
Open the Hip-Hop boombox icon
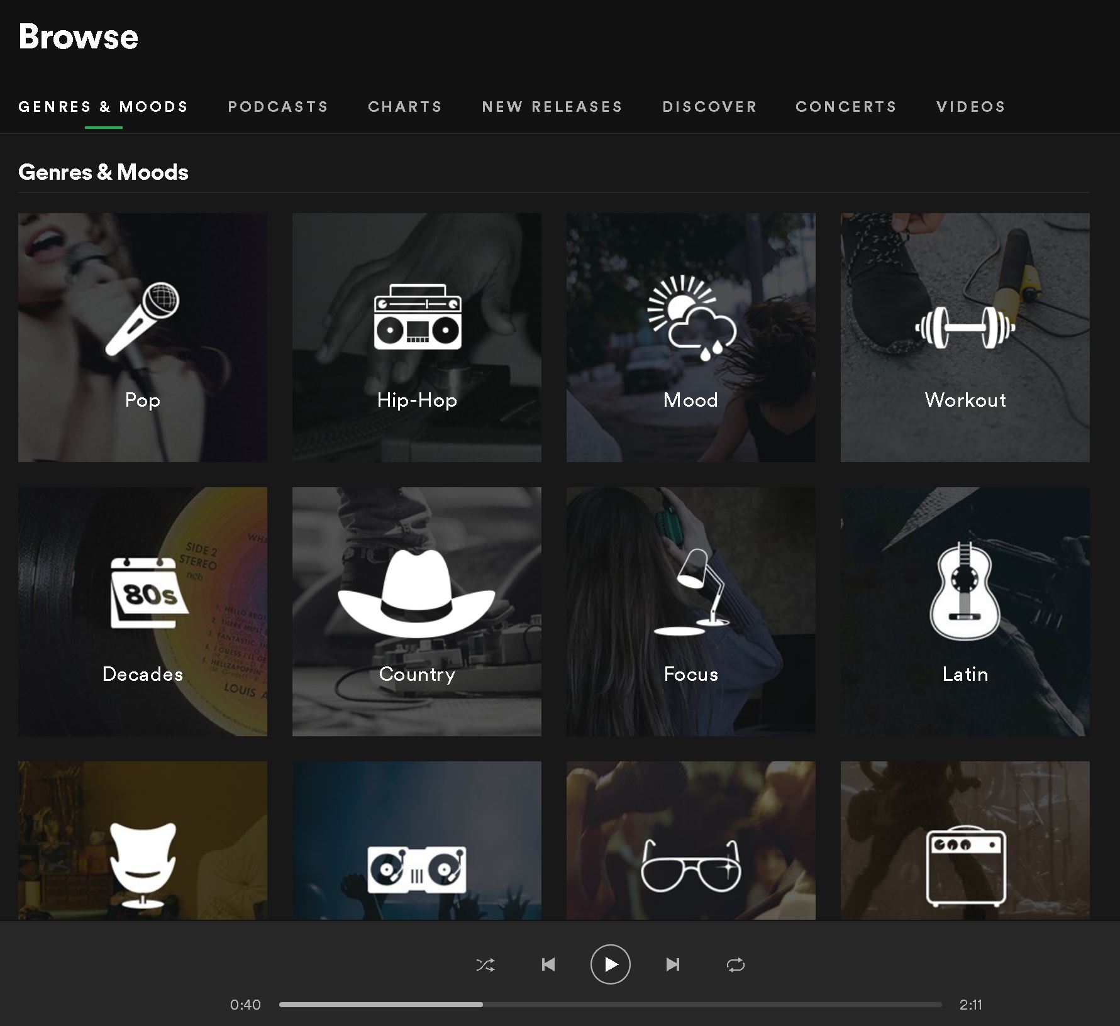point(418,316)
